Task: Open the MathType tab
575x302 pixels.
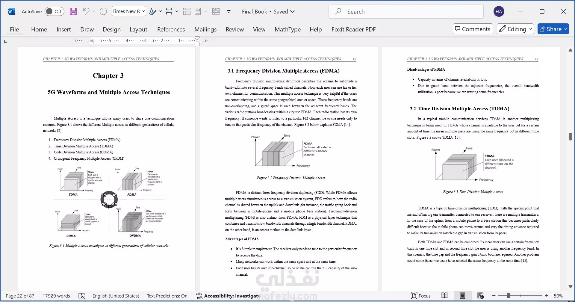Action: pyautogui.click(x=287, y=29)
